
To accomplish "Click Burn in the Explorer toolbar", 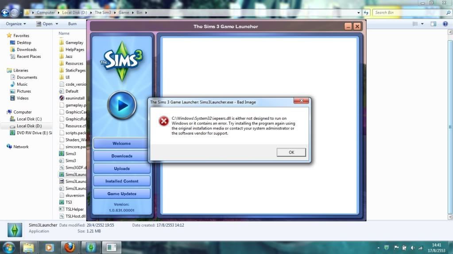I will [x=72, y=24].
